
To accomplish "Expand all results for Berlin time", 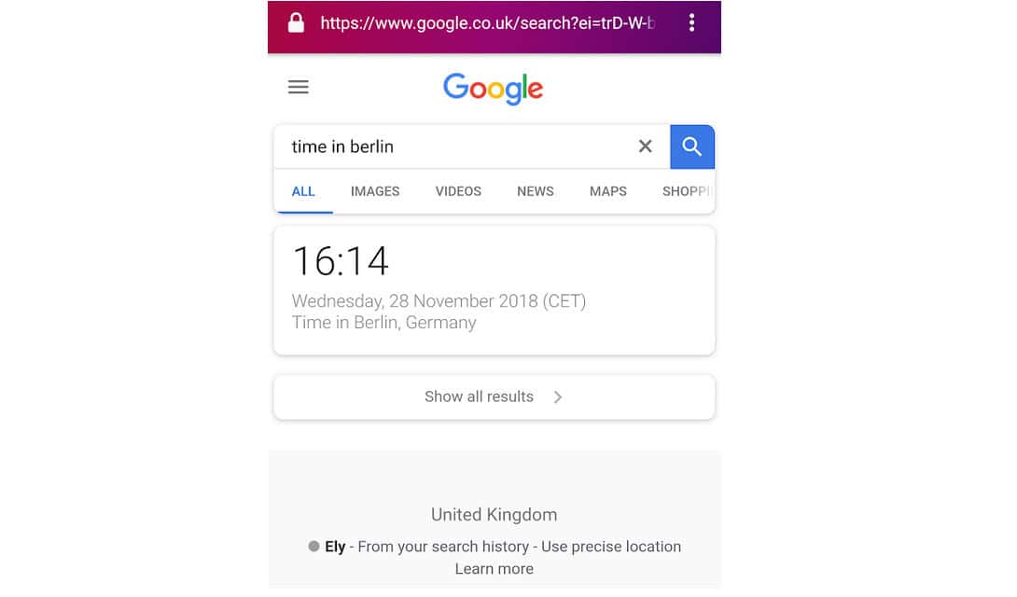I will click(479, 396).
